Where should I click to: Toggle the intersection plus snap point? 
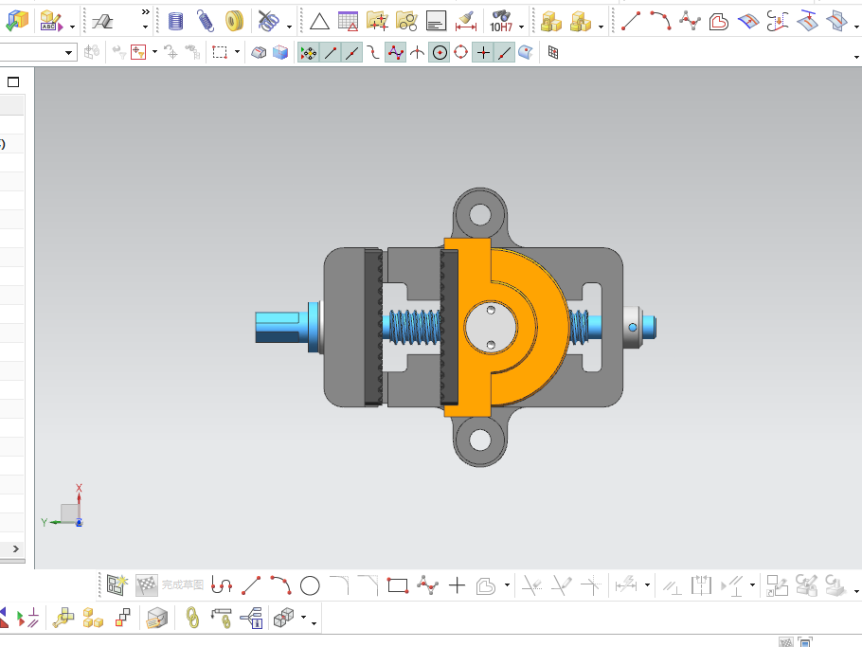[x=483, y=53]
